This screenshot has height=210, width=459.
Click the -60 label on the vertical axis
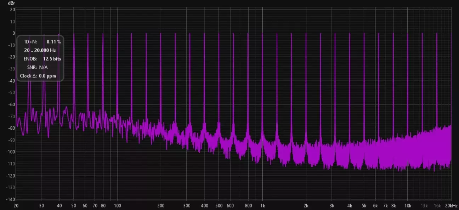coord(12,104)
